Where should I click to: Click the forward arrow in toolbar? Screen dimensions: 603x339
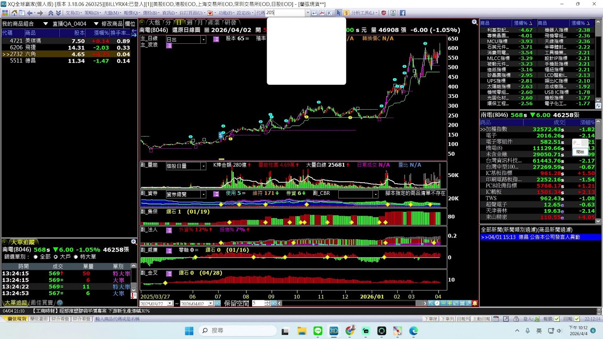pos(40,13)
